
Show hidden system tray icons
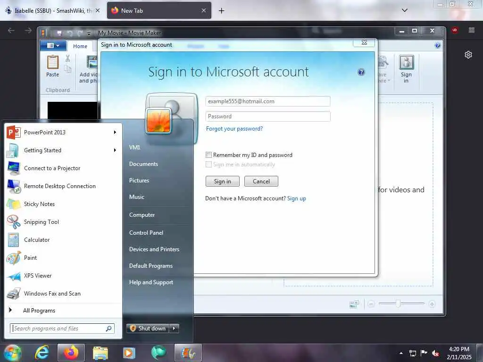[x=401, y=353]
